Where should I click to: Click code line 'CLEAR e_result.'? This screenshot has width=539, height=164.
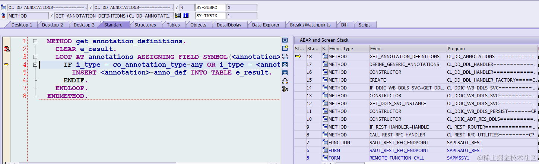(86, 49)
